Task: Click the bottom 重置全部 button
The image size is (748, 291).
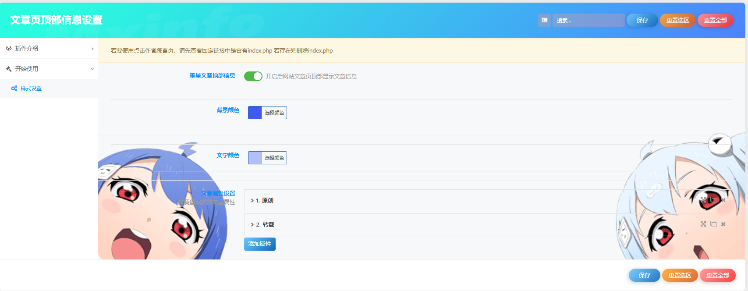Action: [x=718, y=275]
